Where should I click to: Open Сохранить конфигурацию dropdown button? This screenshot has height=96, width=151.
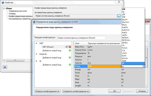76,91
